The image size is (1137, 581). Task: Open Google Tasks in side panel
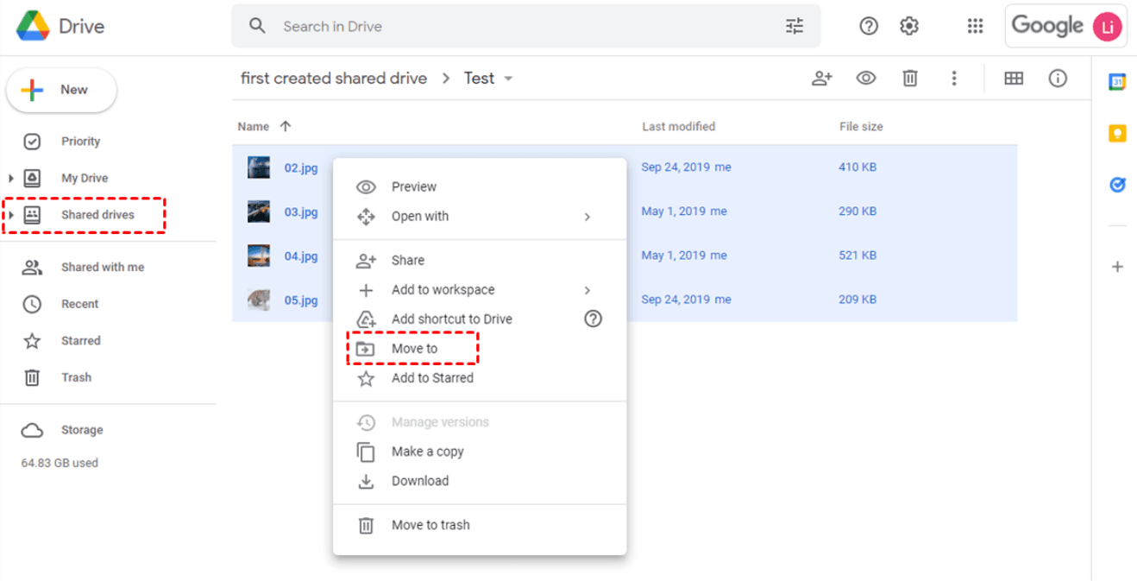[1117, 185]
